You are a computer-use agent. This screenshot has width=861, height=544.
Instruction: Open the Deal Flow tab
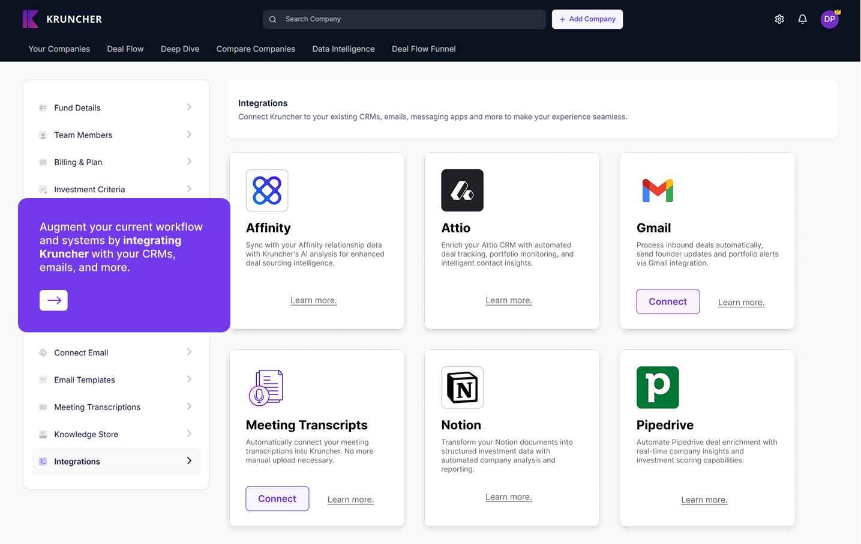(x=125, y=49)
